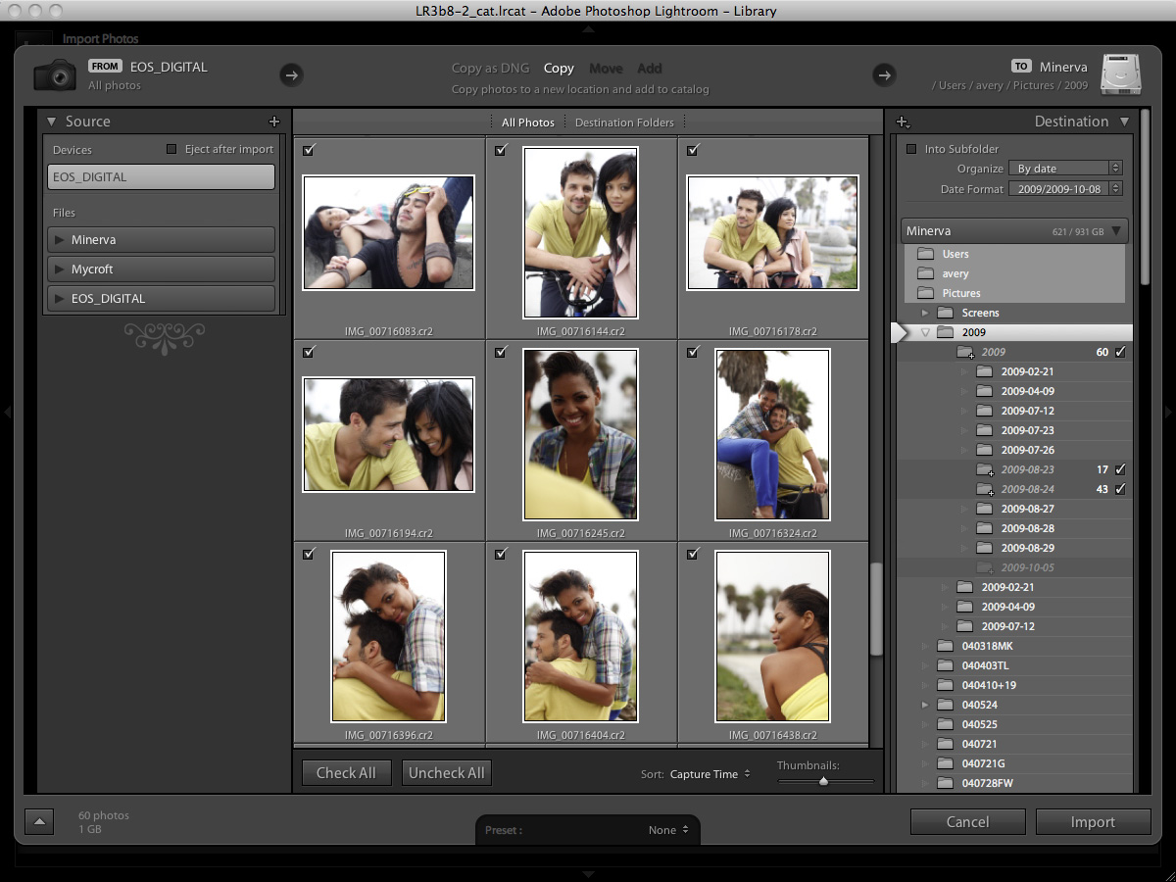
Task: Select the IMG_00716438.cr2 thumbnail
Action: click(772, 636)
